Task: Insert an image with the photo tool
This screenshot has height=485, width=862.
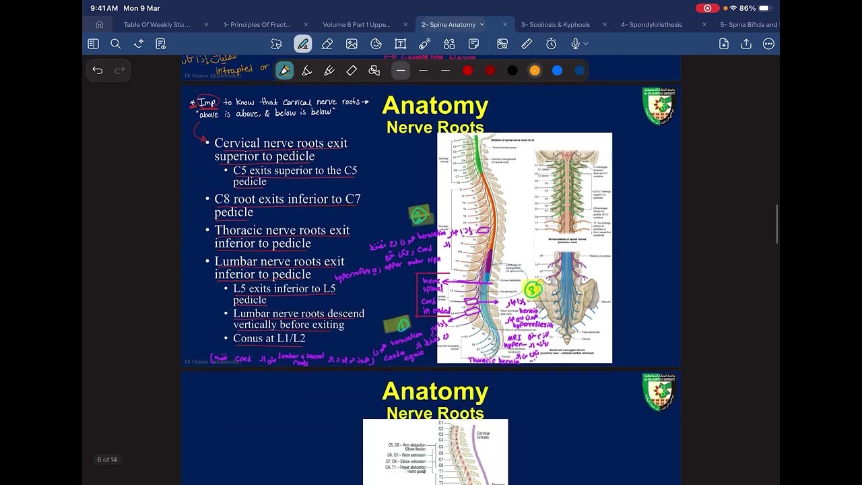Action: pyautogui.click(x=352, y=44)
